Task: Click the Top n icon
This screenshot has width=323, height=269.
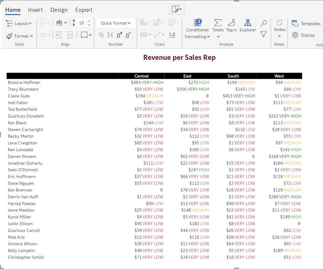Action: pos(231,23)
